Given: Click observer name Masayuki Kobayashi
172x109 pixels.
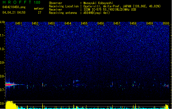Looking at the screenshot, I should [98, 3].
